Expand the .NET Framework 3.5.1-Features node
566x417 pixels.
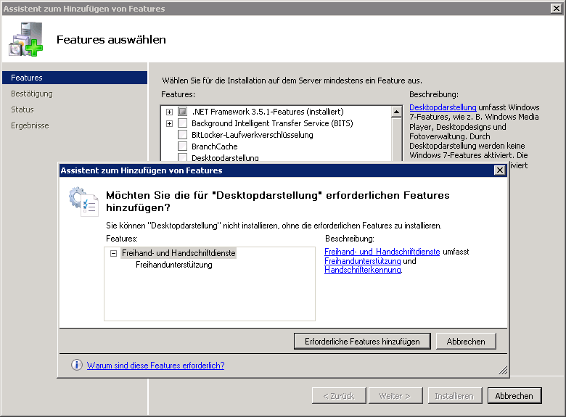(169, 112)
